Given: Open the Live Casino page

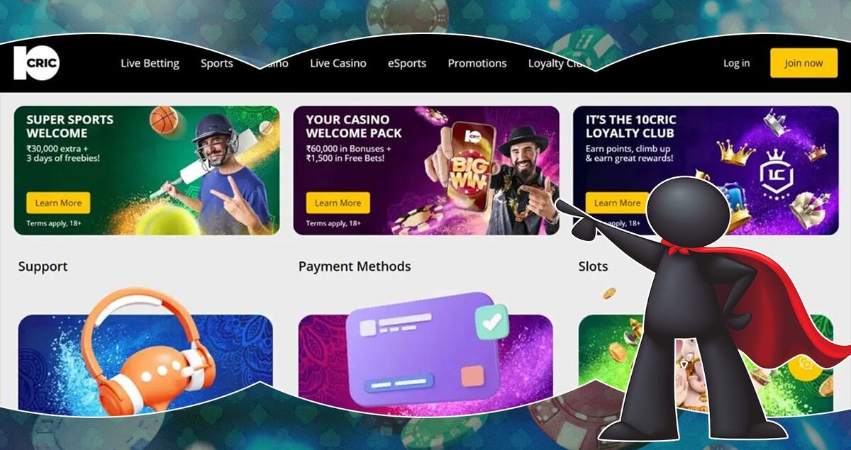Looking at the screenshot, I should click(338, 63).
